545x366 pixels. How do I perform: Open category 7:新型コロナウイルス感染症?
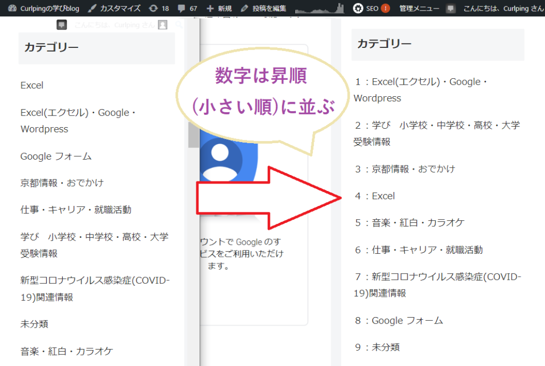point(437,285)
